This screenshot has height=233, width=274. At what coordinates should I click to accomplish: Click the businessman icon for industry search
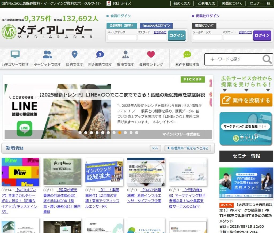click(x=125, y=54)
